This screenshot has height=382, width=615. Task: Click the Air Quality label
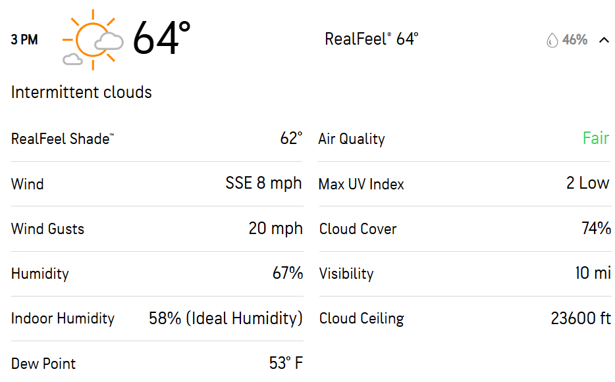click(352, 139)
